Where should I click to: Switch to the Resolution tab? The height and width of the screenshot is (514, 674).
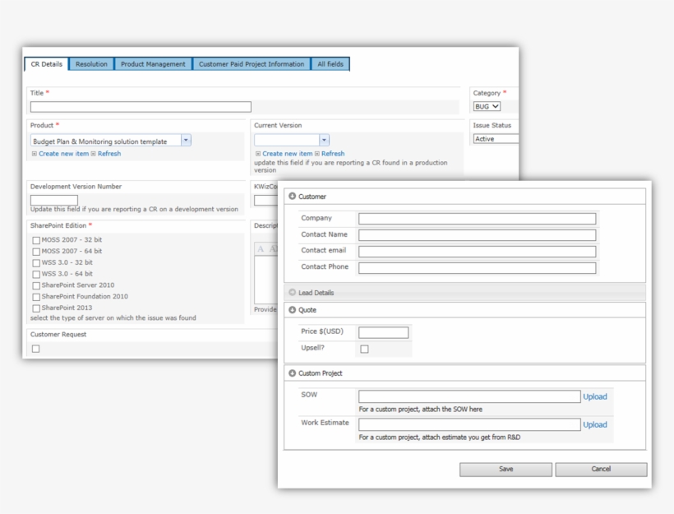pyautogui.click(x=90, y=64)
